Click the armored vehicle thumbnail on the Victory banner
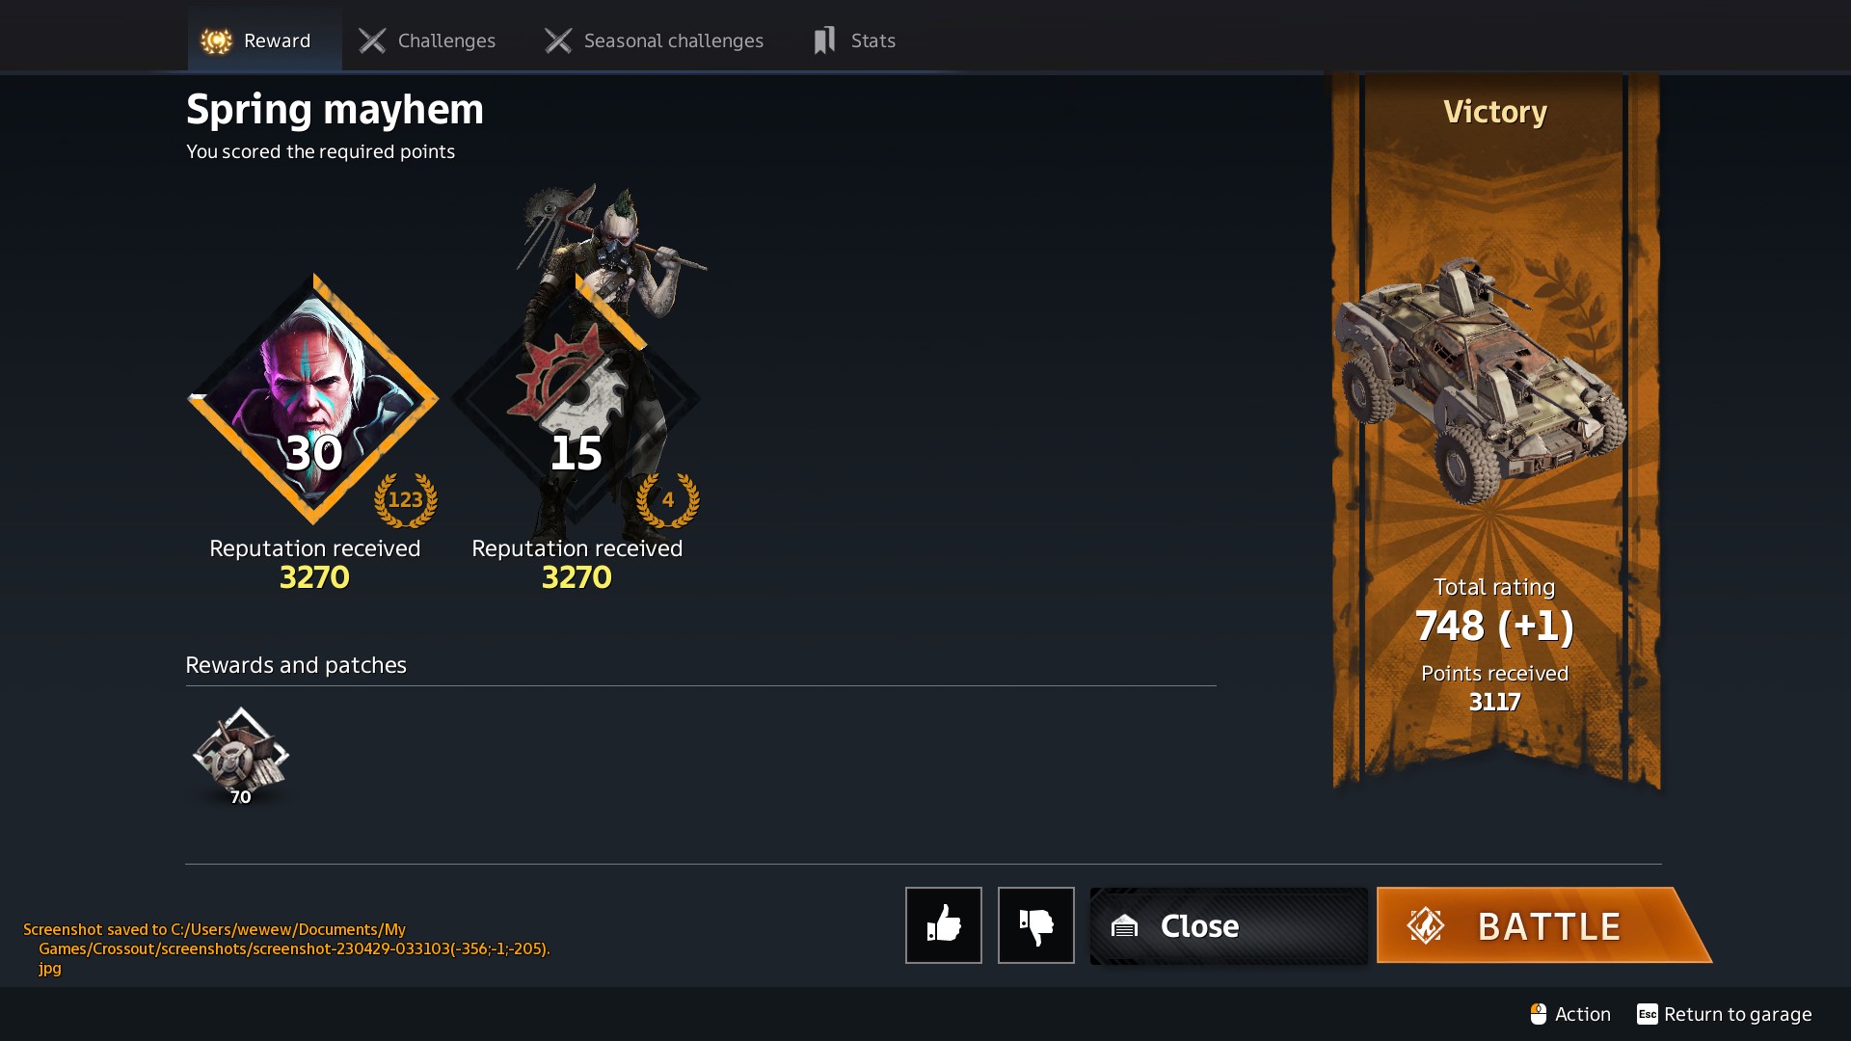The image size is (1851, 1041). (1481, 380)
